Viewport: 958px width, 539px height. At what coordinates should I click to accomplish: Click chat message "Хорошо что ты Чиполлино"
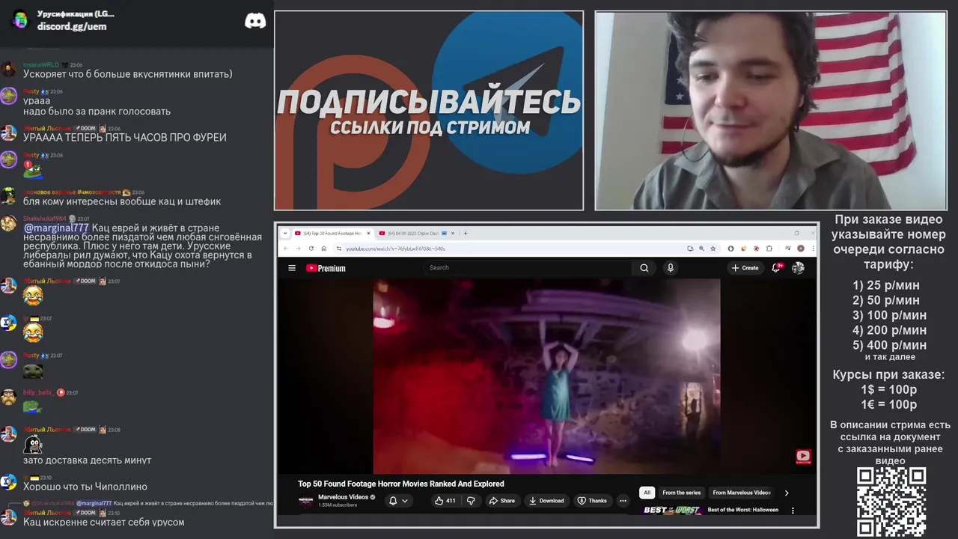tap(85, 487)
